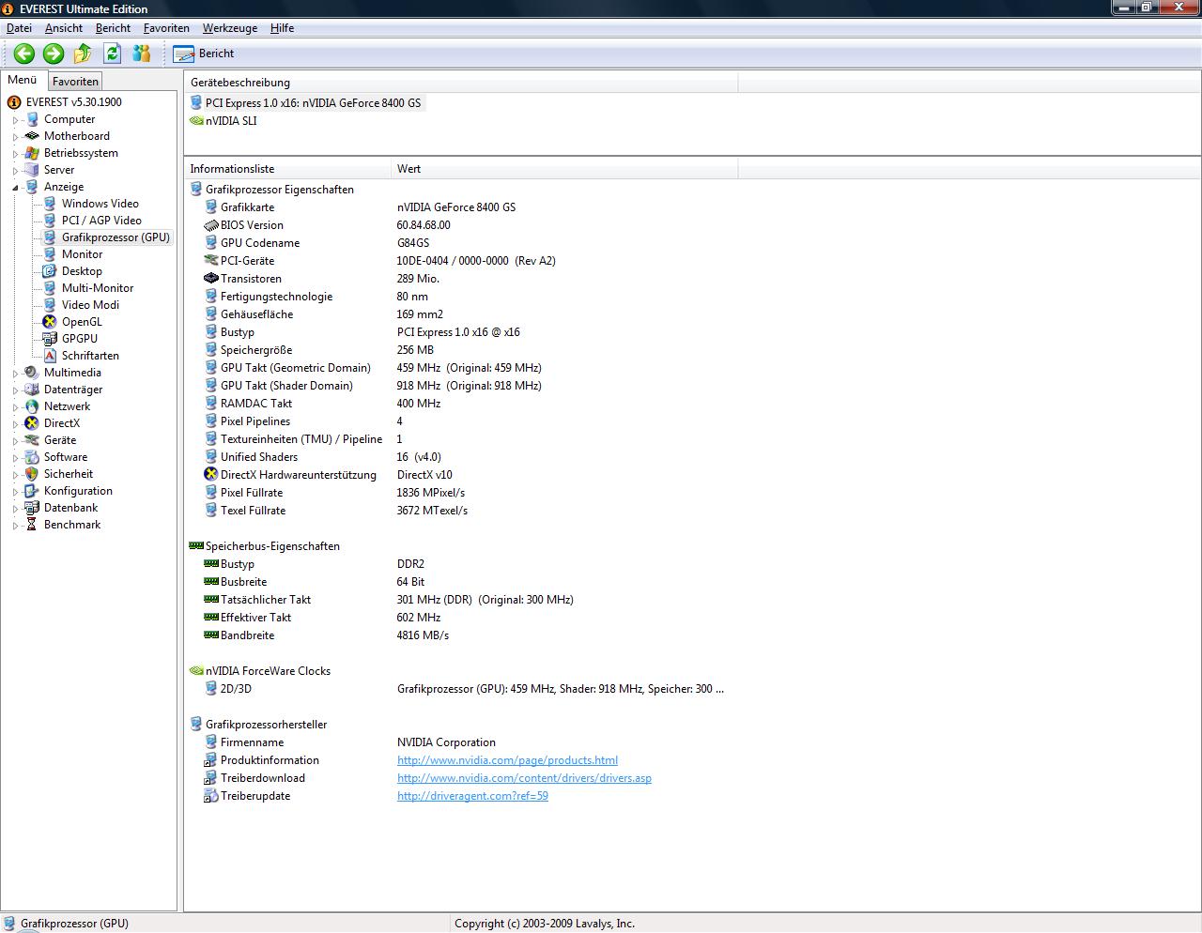Switch to the Favoriten tab

(75, 82)
